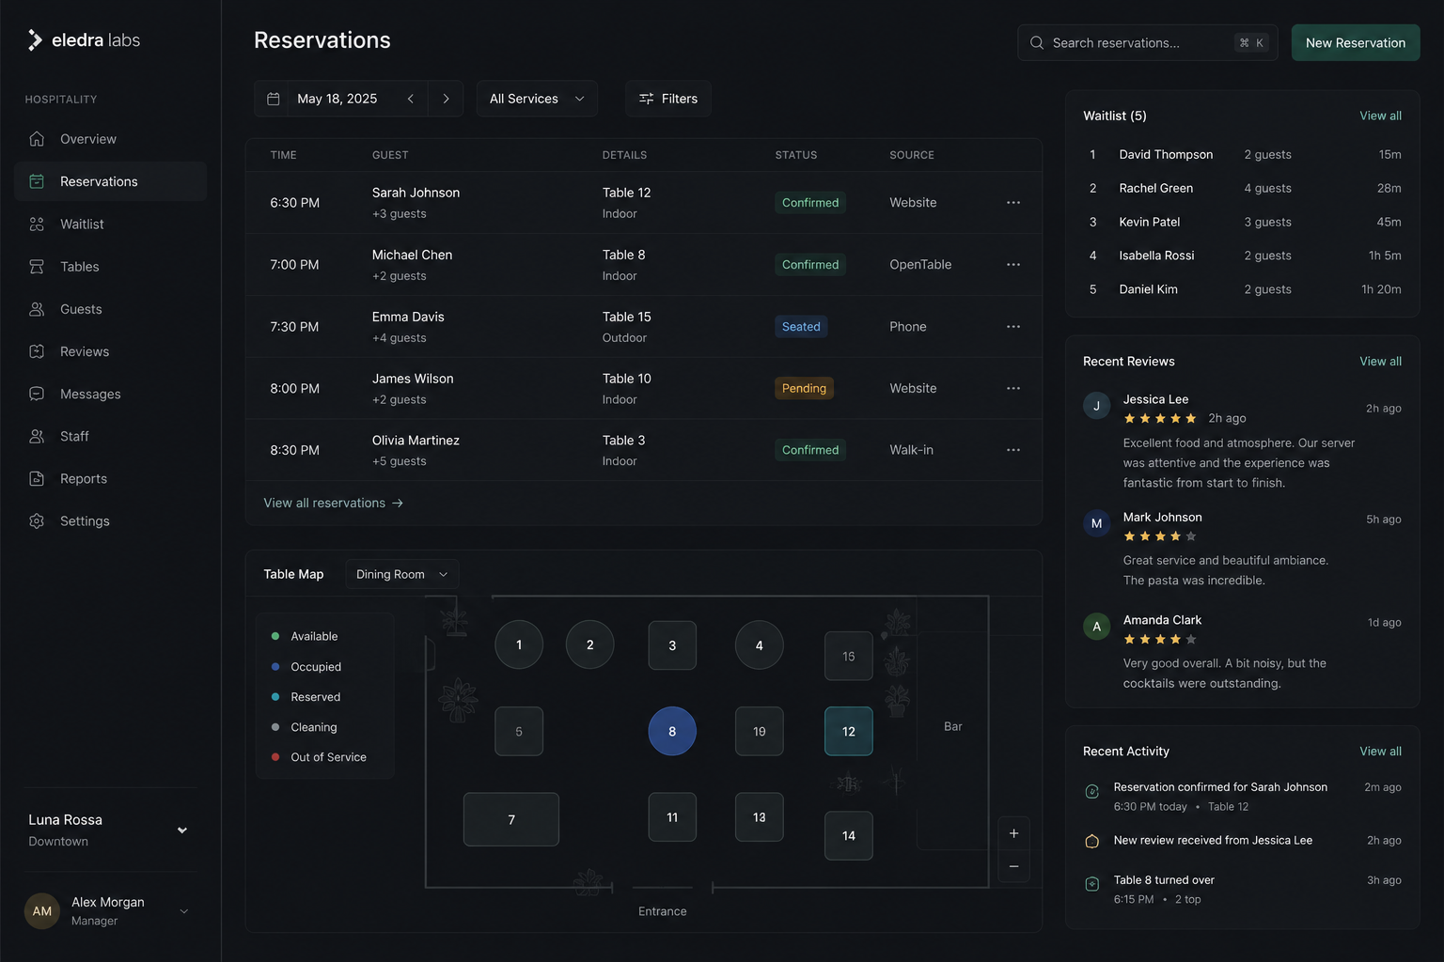Click the Out of Service legend dot
The width and height of the screenshot is (1444, 962).
pyautogui.click(x=275, y=756)
